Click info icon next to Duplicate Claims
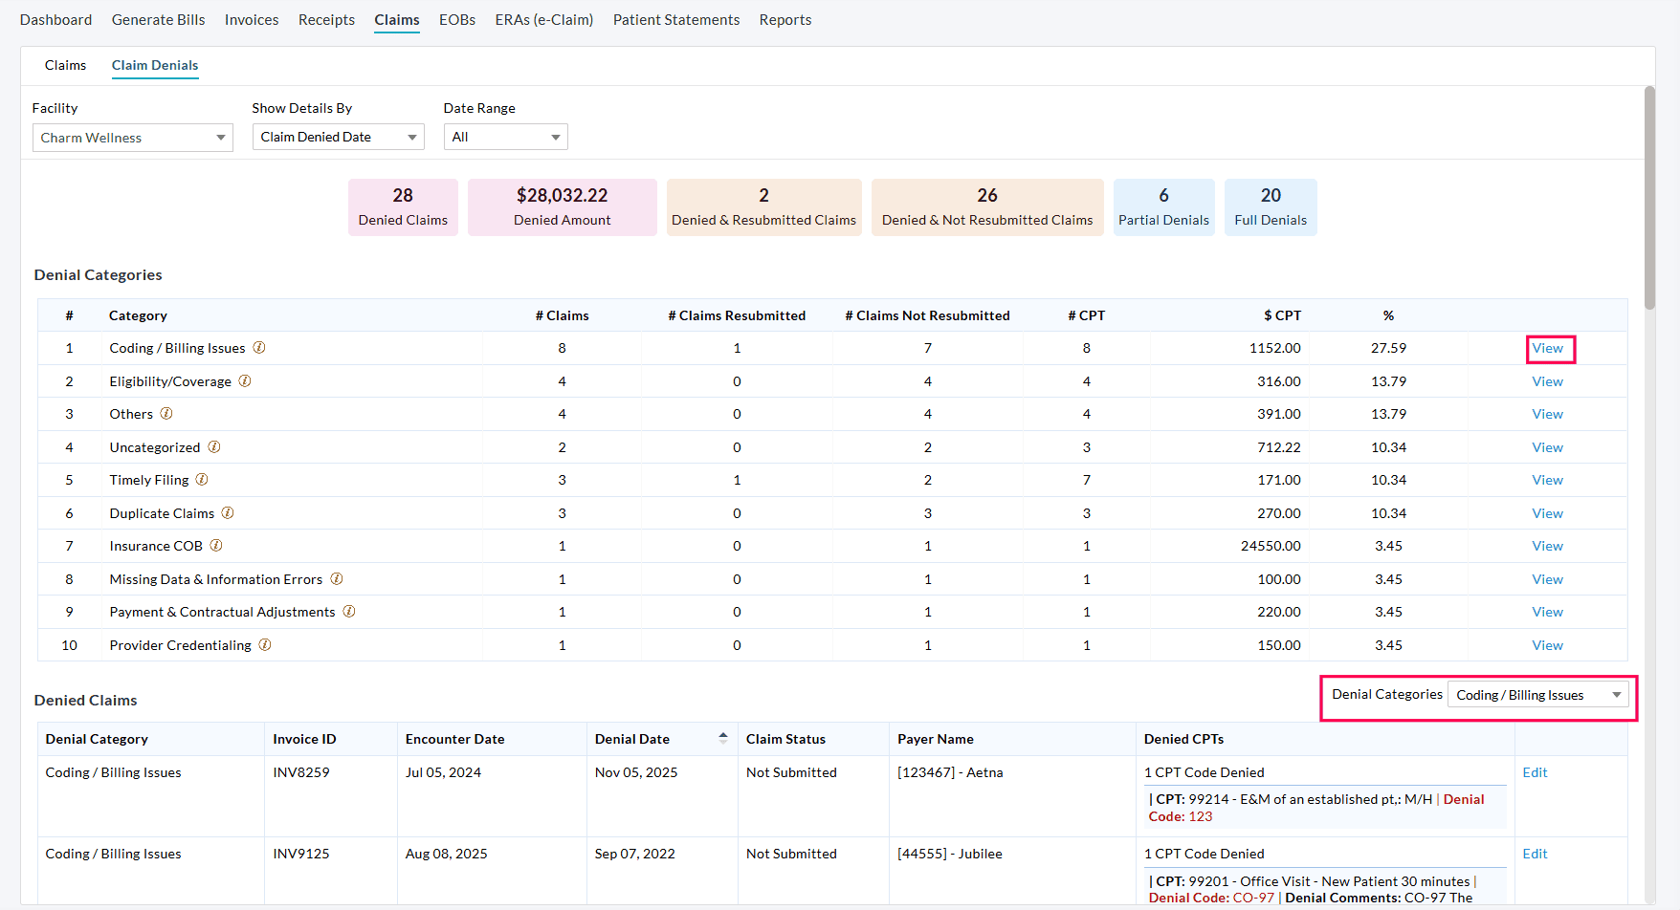 coord(228,513)
